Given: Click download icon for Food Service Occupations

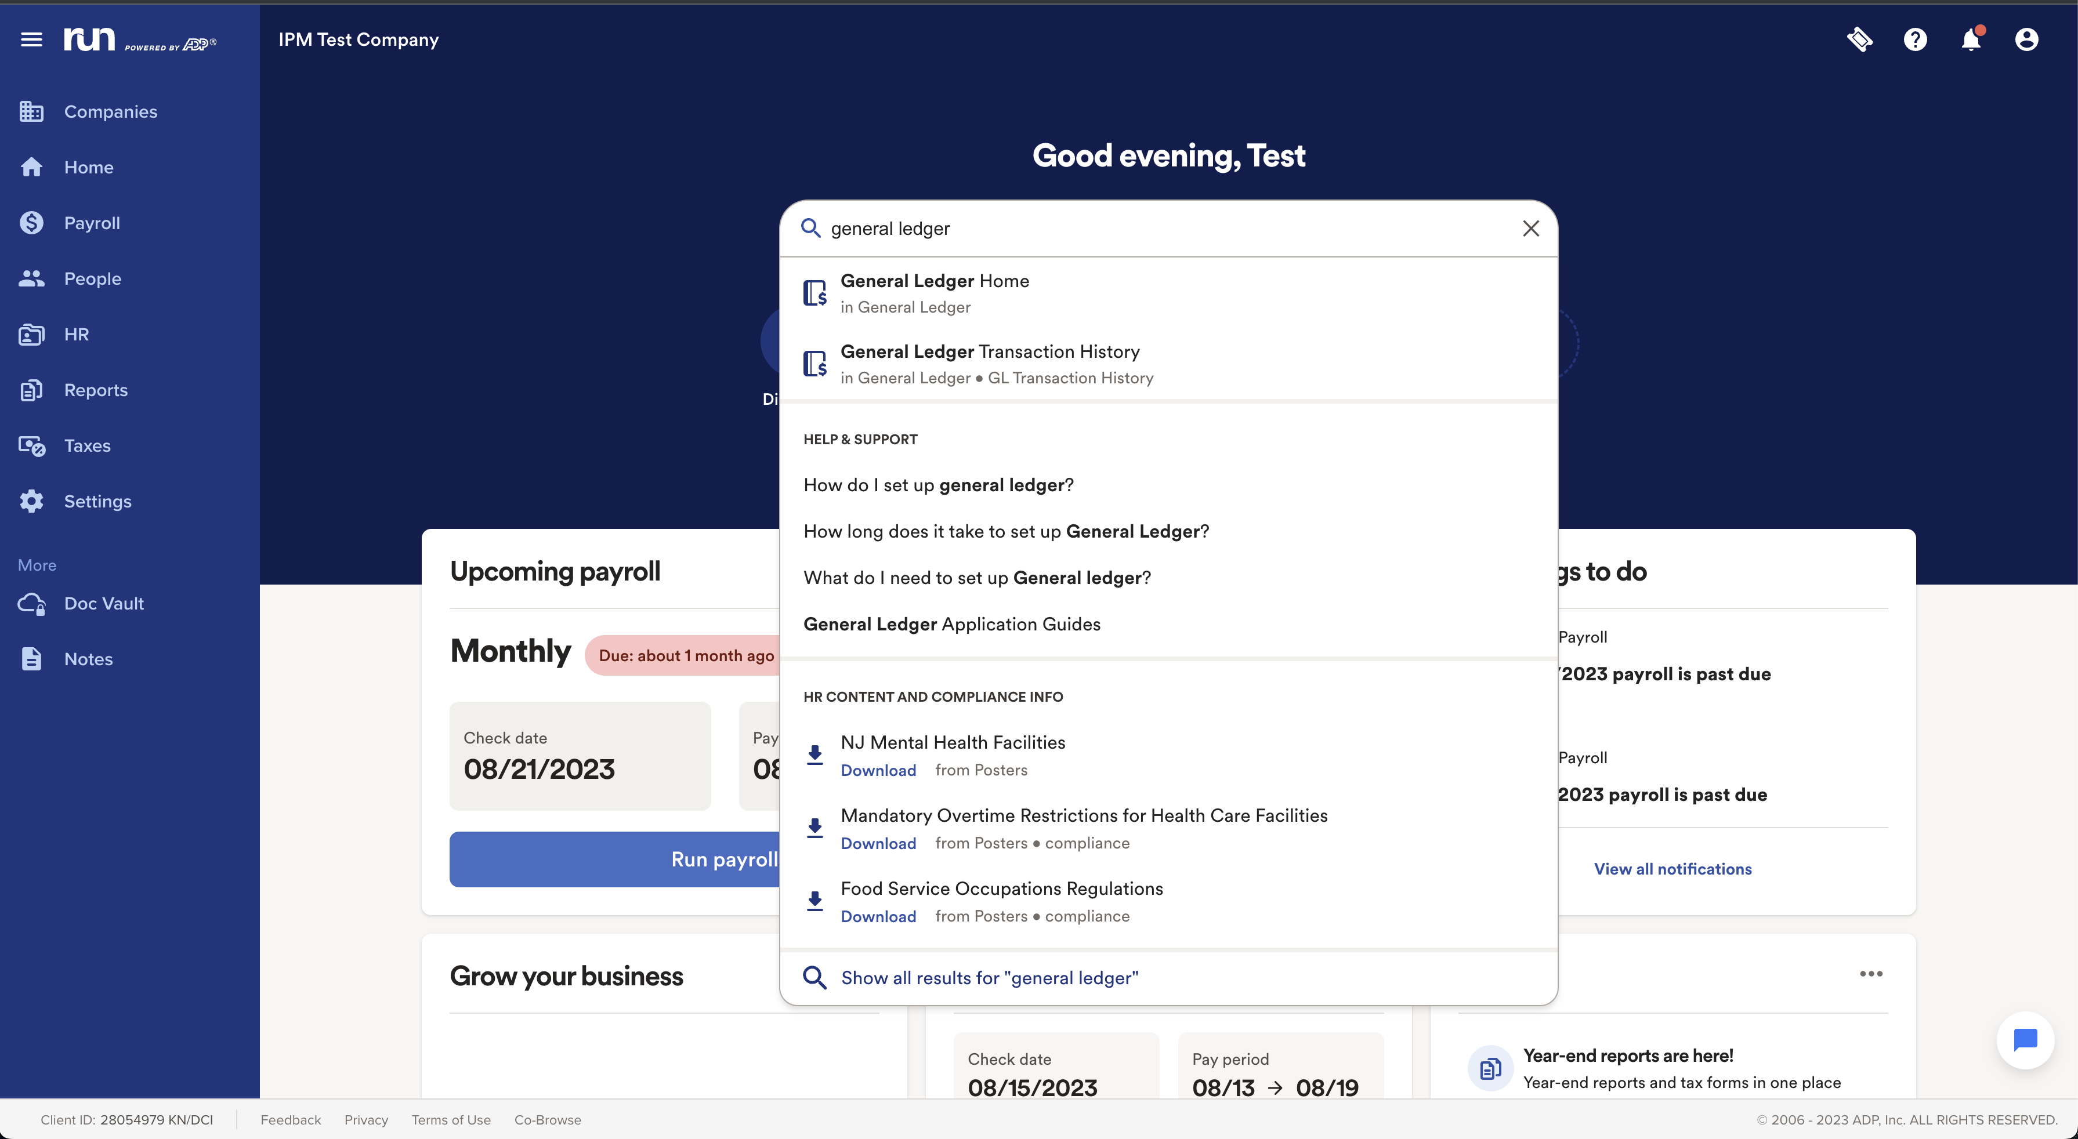Looking at the screenshot, I should coord(814,901).
